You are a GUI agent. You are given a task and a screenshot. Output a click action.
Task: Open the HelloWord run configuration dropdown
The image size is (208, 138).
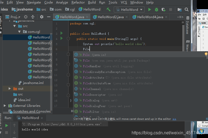(129, 9)
